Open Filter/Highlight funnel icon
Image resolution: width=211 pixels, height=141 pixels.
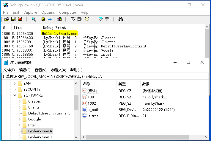coord(100,19)
